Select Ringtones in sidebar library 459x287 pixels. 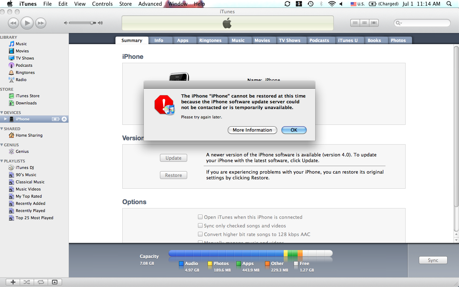click(25, 72)
